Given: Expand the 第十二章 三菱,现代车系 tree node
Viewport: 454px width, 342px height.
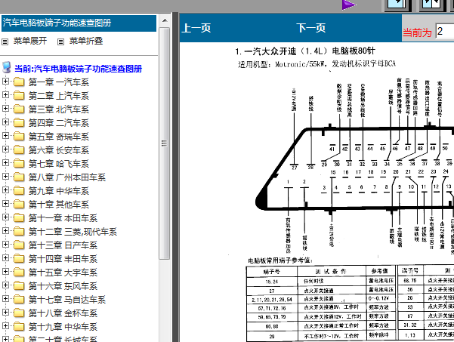Looking at the screenshot, I should 5,230.
